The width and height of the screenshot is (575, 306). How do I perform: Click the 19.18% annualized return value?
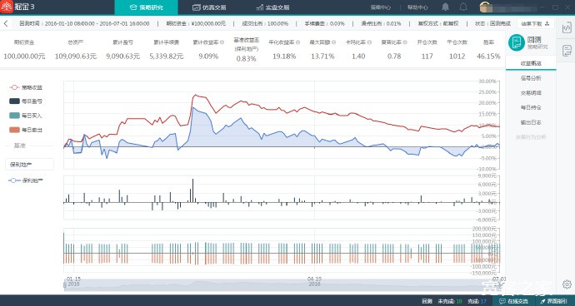coord(284,57)
